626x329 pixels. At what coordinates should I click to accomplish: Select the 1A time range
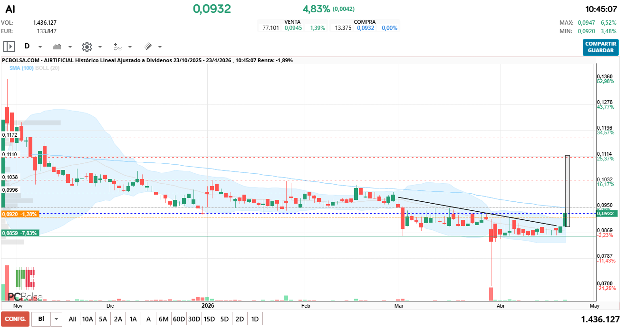click(x=133, y=319)
